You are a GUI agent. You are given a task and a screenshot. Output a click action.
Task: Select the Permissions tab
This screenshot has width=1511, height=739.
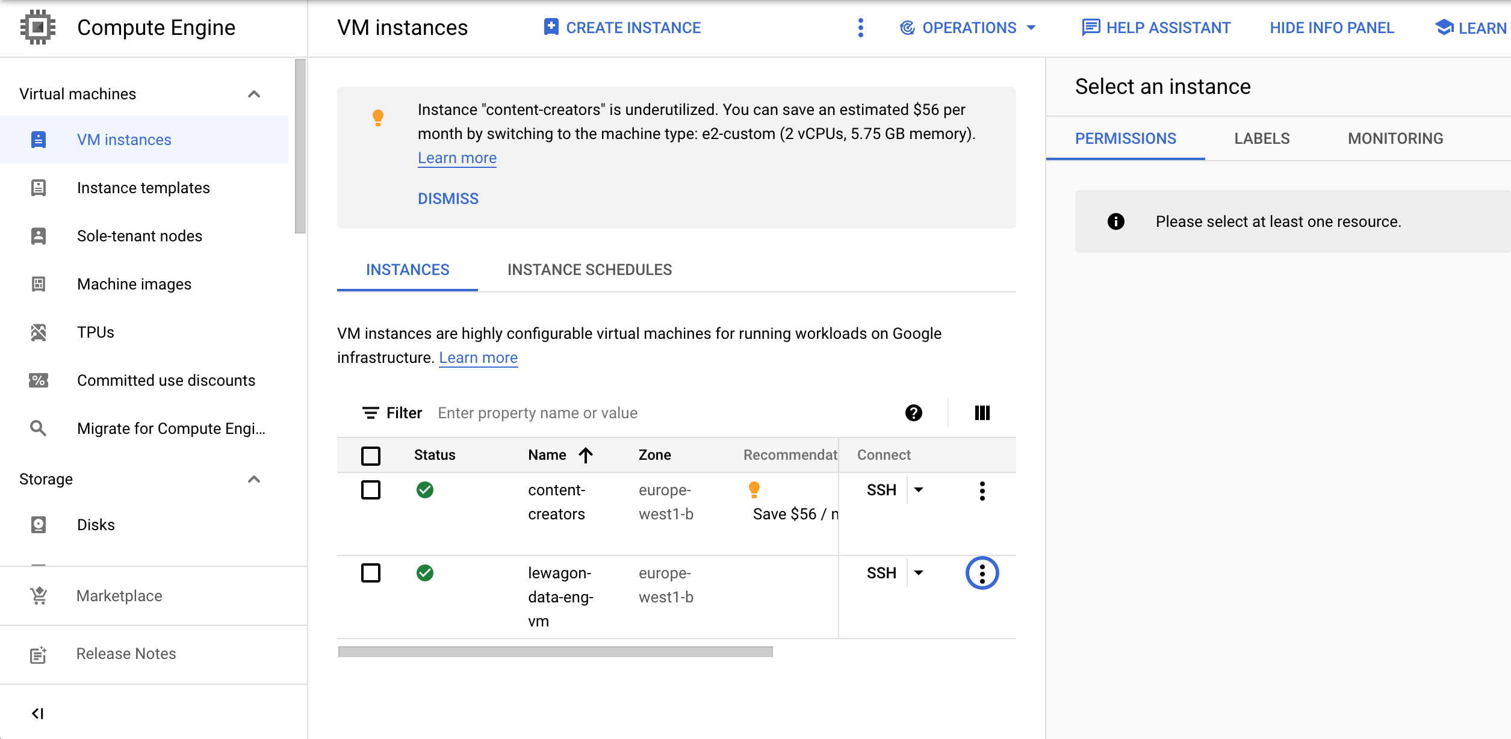pyautogui.click(x=1126, y=138)
